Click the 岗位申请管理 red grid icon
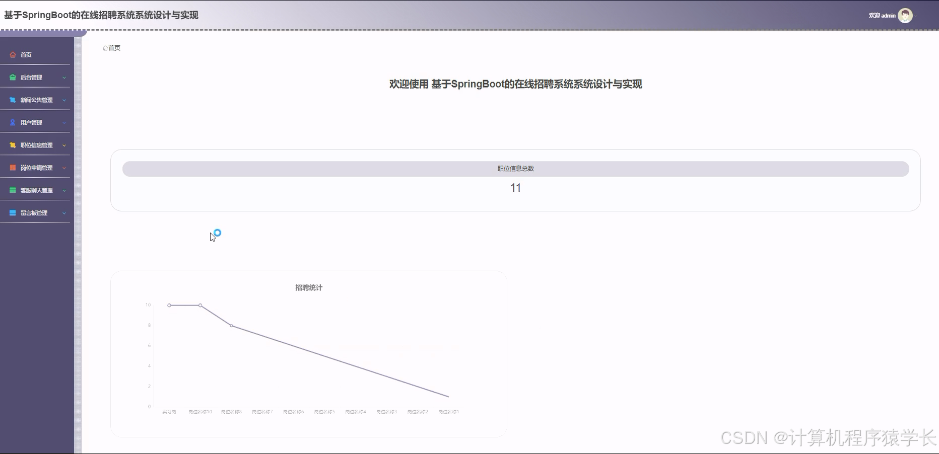Viewport: 939px width, 454px height. pyautogui.click(x=13, y=168)
